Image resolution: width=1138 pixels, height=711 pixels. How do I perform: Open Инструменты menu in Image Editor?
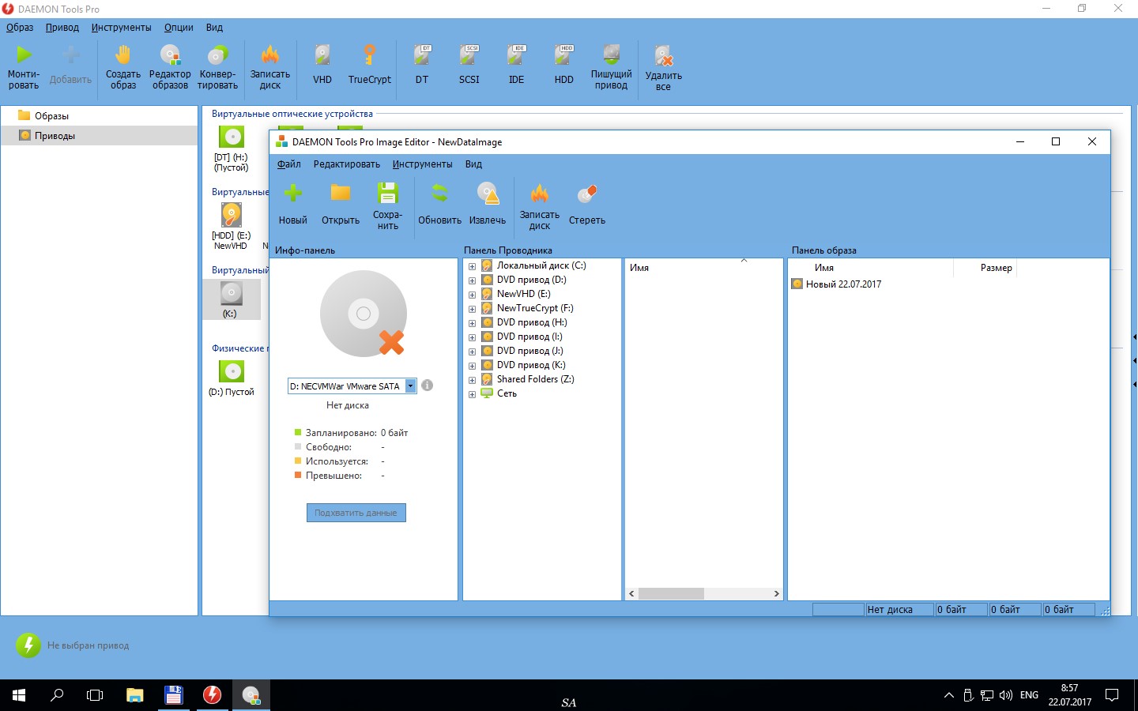[423, 164]
